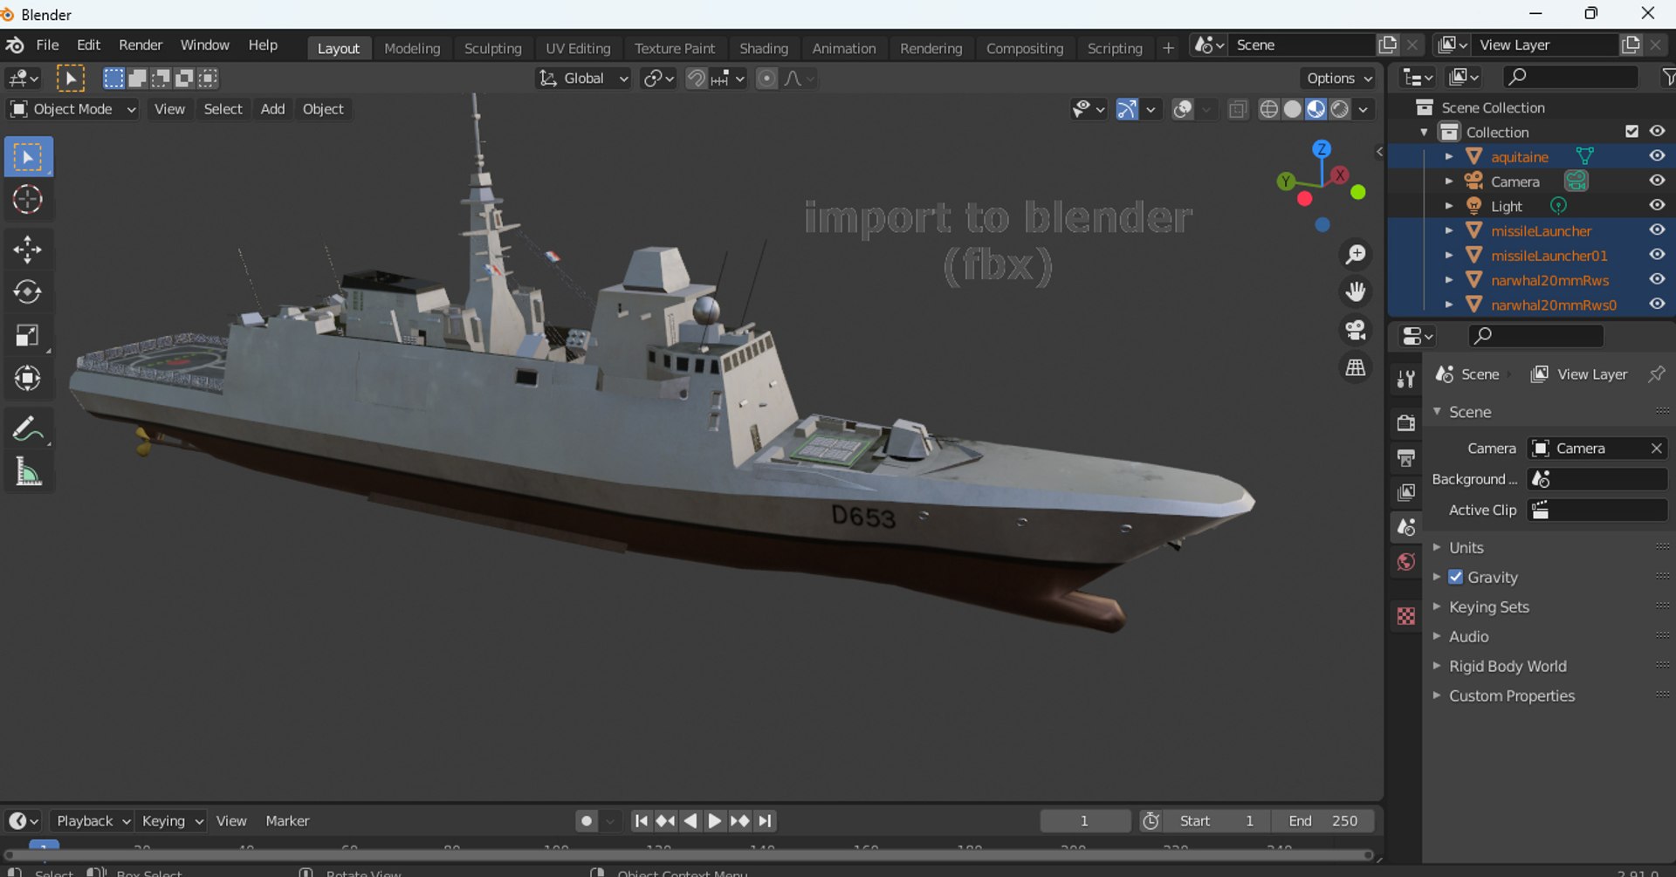Screen dimensions: 1676x877
Task: Open the Render menu
Action: tap(141, 45)
